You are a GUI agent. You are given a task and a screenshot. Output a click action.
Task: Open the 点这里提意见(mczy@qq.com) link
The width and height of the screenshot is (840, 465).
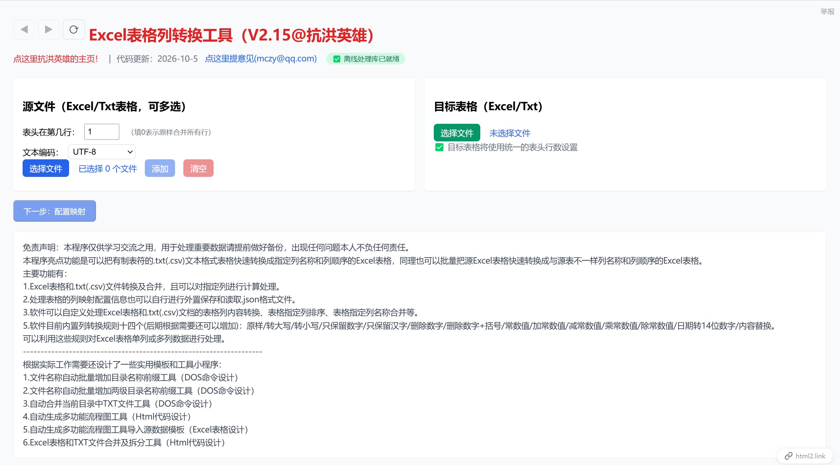point(261,59)
